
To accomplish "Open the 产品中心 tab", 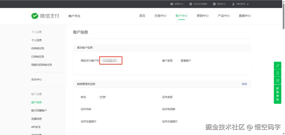I will [x=224, y=16].
